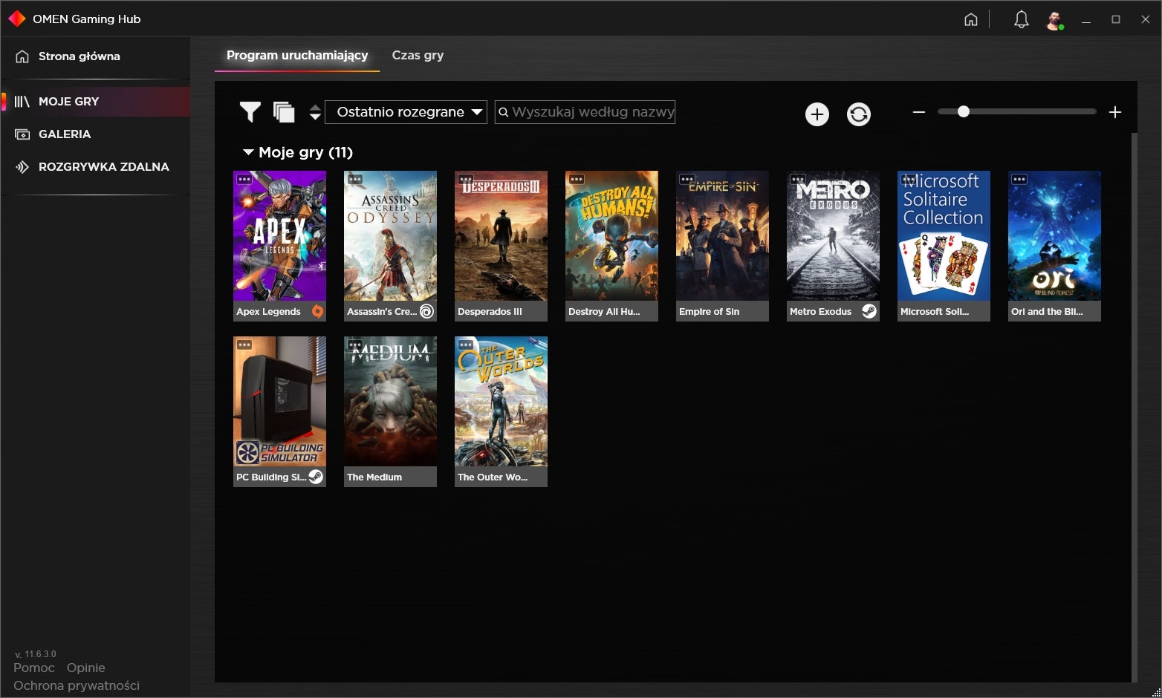The image size is (1162, 698).
Task: Click the plus icon to enlarge thumbnails
Action: tap(1115, 112)
